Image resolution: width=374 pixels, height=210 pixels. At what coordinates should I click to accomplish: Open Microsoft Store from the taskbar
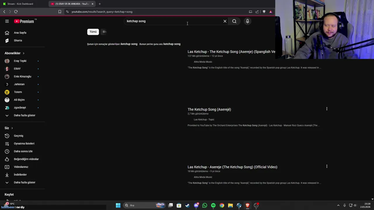point(179,205)
